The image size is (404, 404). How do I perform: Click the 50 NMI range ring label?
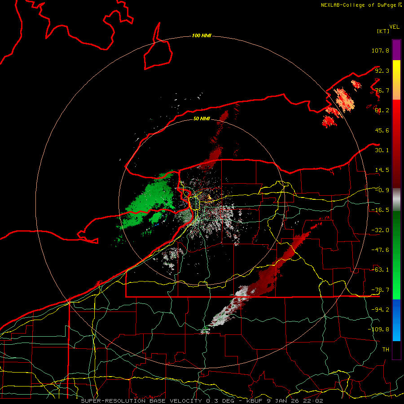coord(202,119)
